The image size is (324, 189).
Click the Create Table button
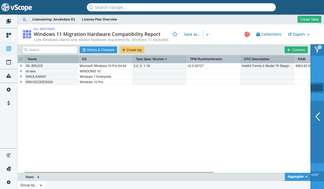click(x=309, y=19)
